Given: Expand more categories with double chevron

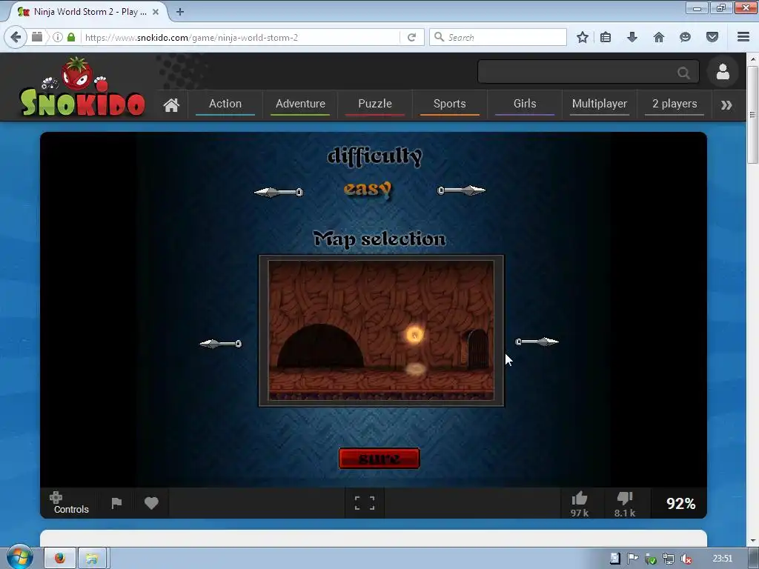Looking at the screenshot, I should pos(726,105).
